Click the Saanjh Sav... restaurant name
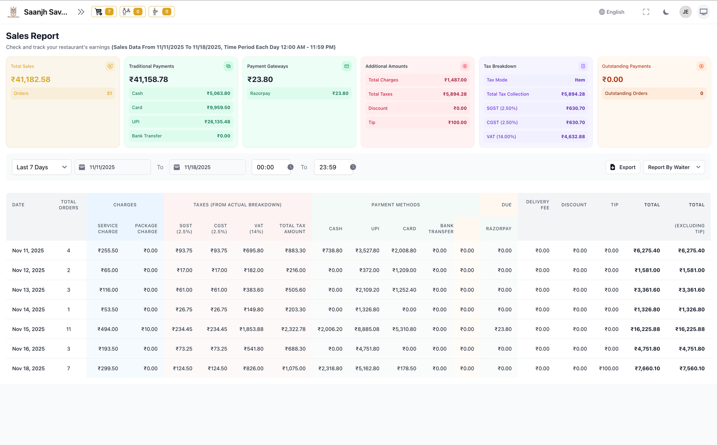 pyautogui.click(x=45, y=12)
